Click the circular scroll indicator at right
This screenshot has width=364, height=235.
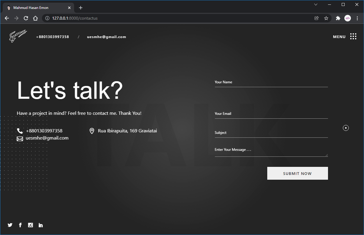pos(346,128)
